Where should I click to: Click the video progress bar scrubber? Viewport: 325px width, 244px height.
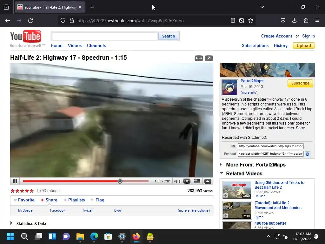(120, 181)
